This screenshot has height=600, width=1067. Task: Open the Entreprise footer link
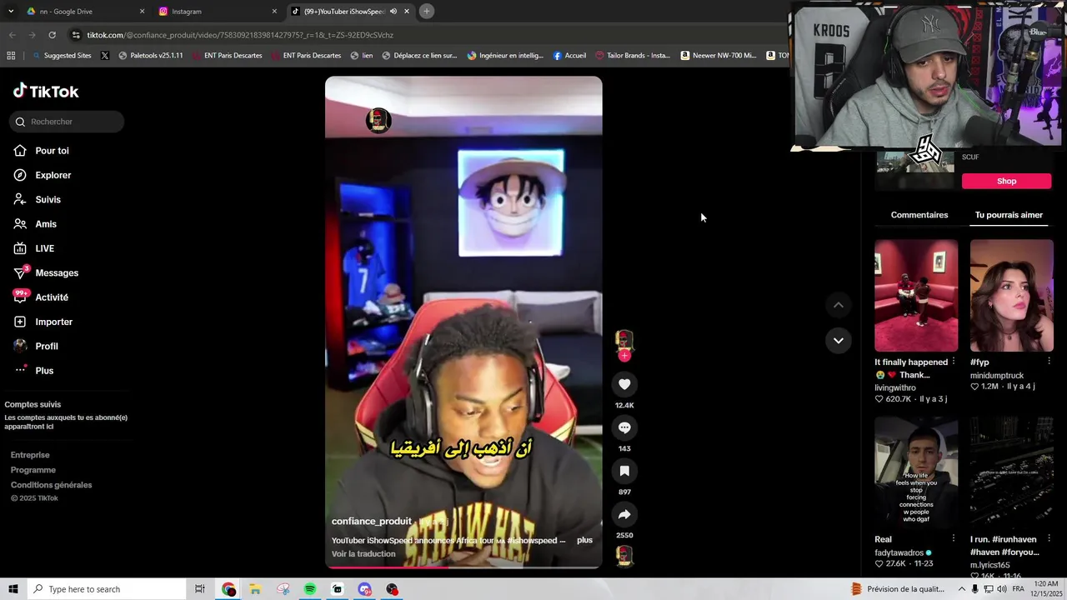coord(30,455)
